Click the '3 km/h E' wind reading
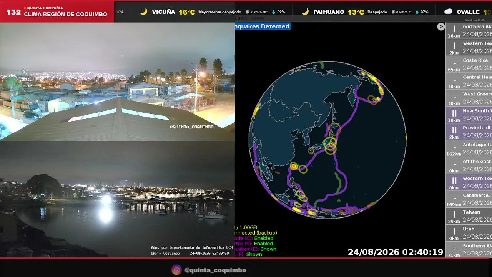Viewport: 492px width, 277px height. [x=404, y=12]
